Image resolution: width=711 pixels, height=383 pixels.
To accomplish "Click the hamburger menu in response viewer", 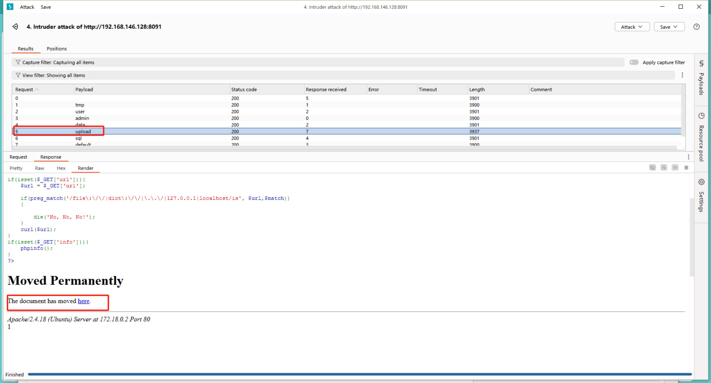I will coord(686,168).
